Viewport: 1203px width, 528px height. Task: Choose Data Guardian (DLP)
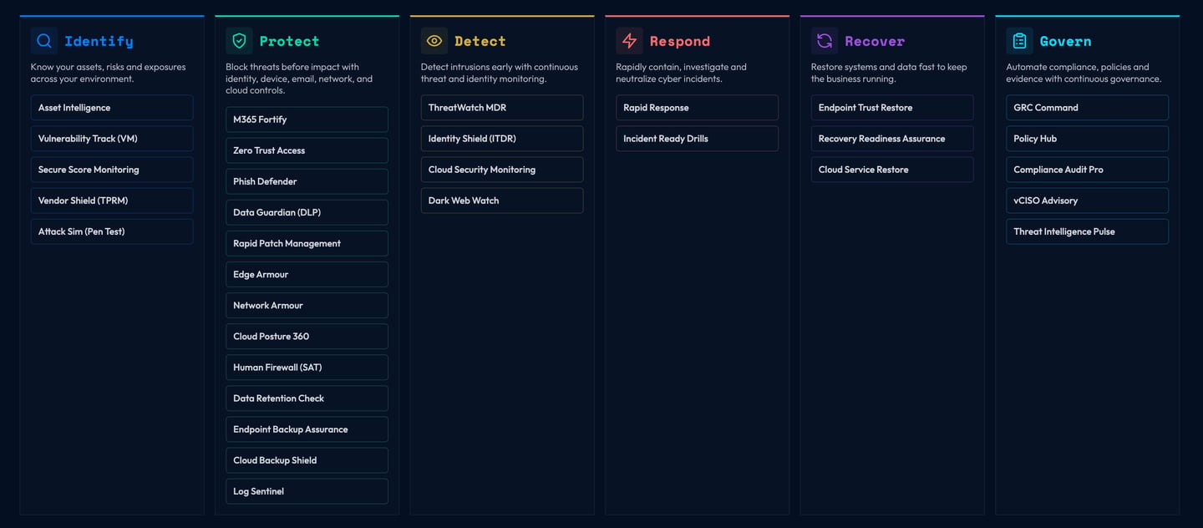click(307, 212)
